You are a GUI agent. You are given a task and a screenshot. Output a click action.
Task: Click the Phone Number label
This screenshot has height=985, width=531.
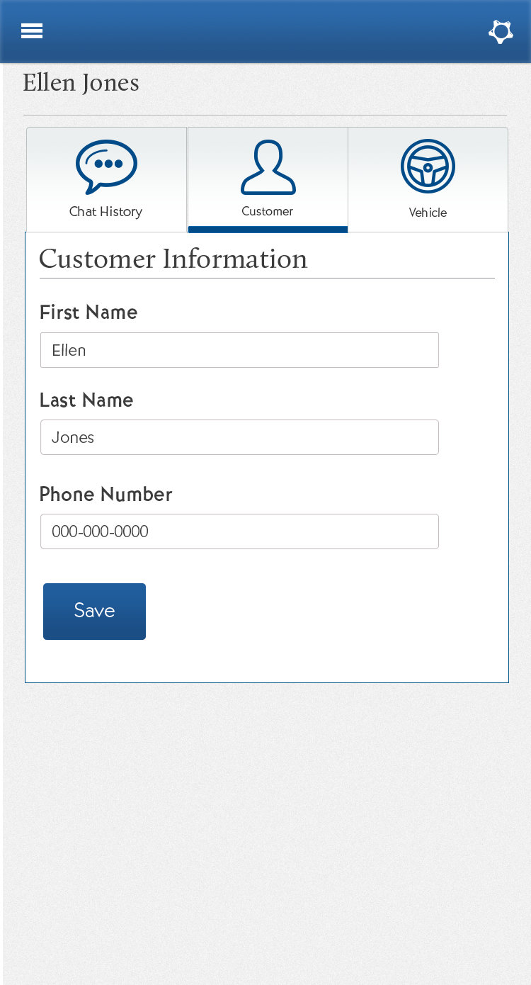click(106, 495)
